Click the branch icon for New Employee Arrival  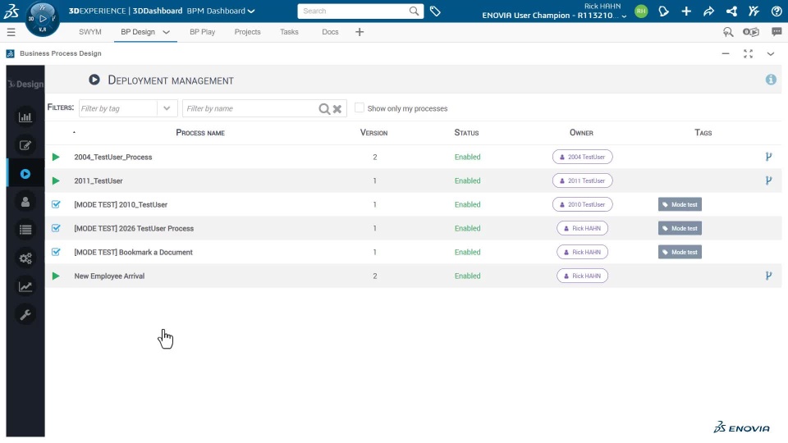[768, 276]
